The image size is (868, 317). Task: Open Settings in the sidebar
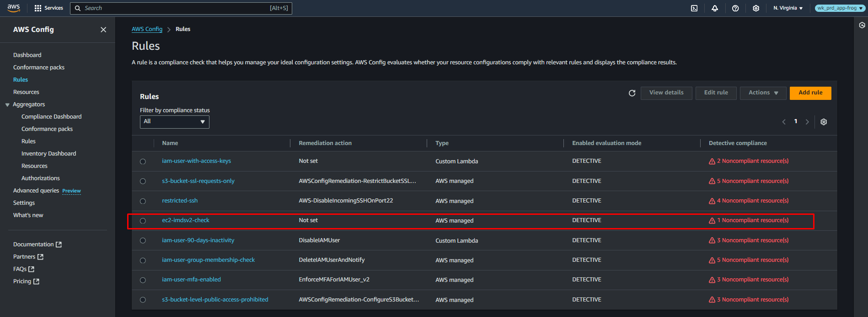pos(24,203)
